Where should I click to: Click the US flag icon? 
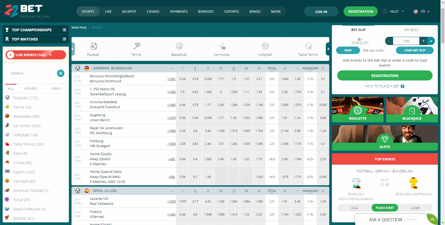coord(416,11)
